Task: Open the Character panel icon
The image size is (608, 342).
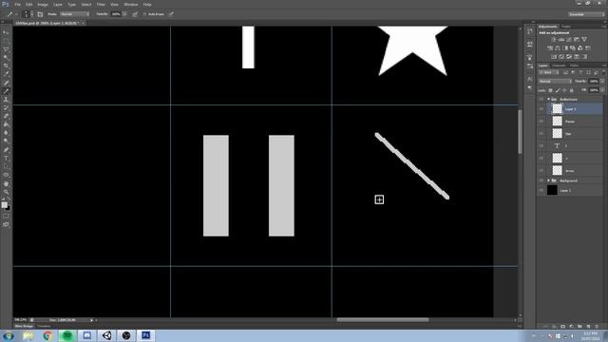Action: tap(530, 79)
